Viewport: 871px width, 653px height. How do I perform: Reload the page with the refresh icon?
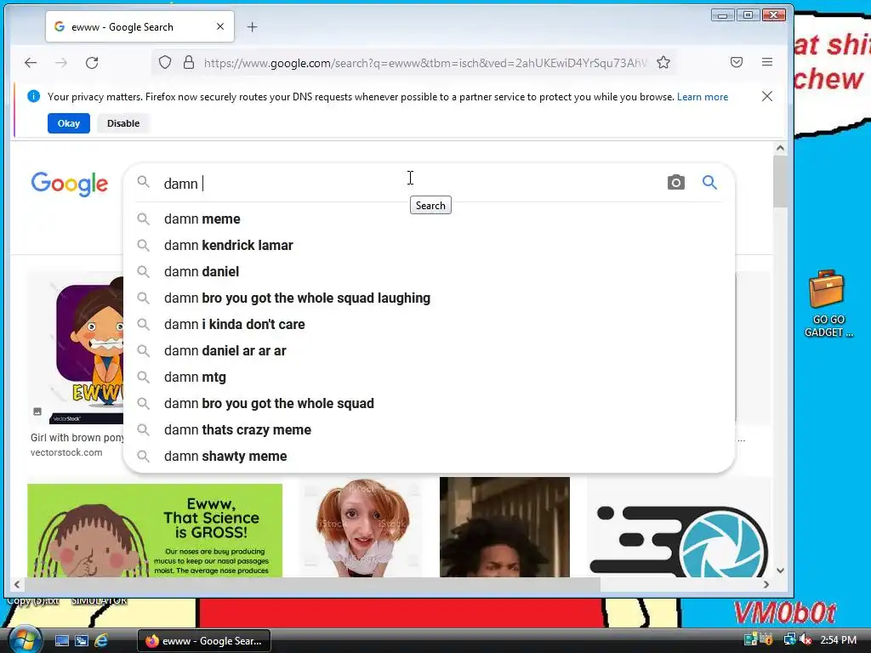[x=92, y=63]
